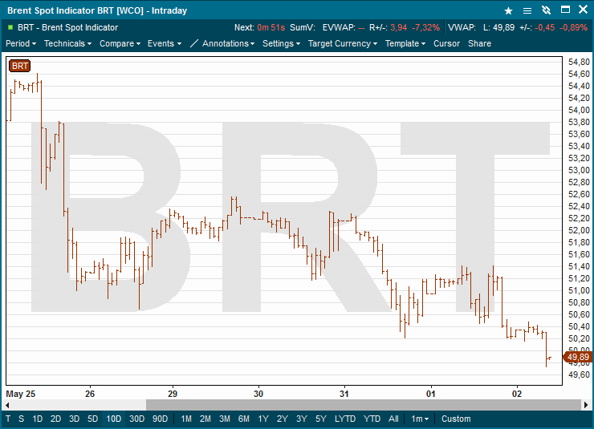Click the 49,89 current price marker
The height and width of the screenshot is (429, 594).
point(577,357)
